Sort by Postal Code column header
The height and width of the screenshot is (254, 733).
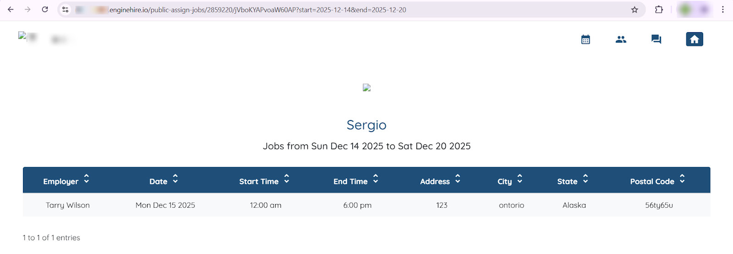(657, 181)
